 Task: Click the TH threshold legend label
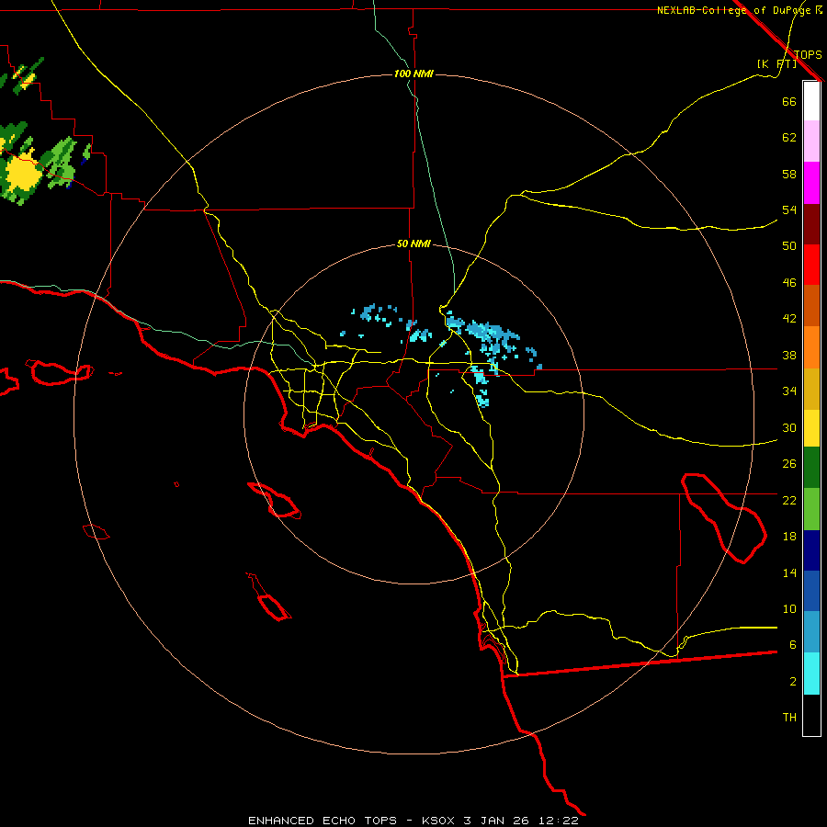789,718
